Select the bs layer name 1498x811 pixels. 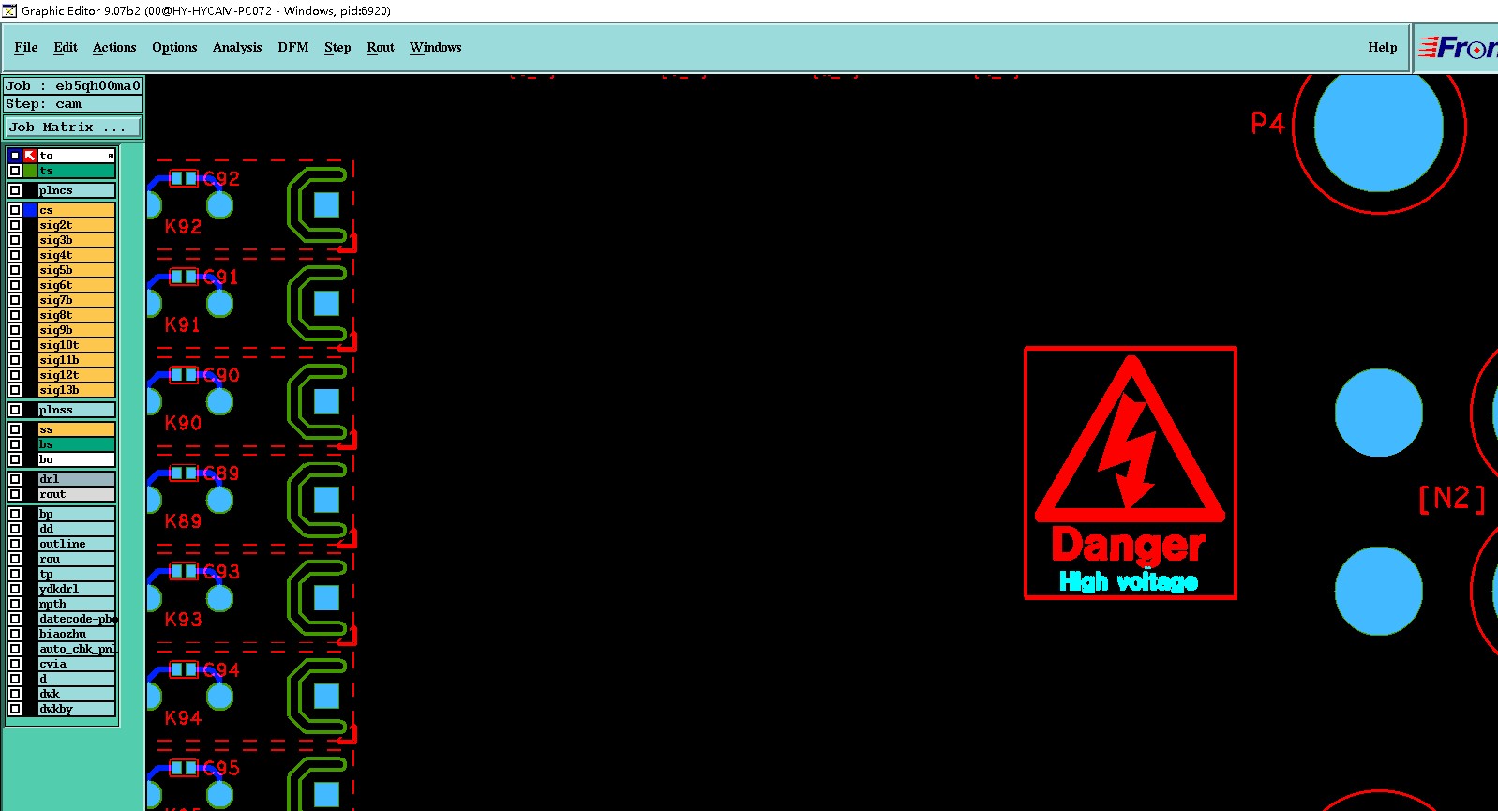pyautogui.click(x=77, y=444)
